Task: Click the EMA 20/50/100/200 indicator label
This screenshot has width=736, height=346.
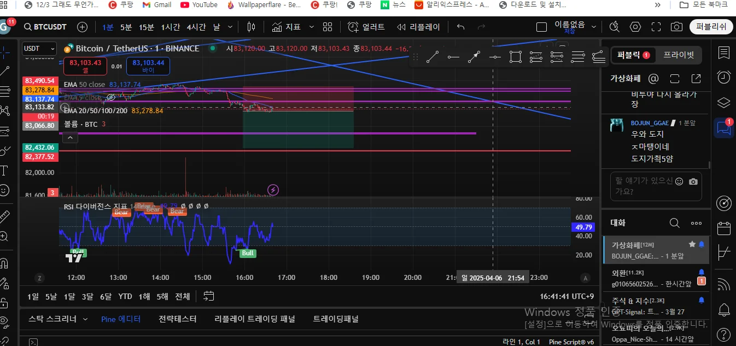Action: [x=96, y=110]
